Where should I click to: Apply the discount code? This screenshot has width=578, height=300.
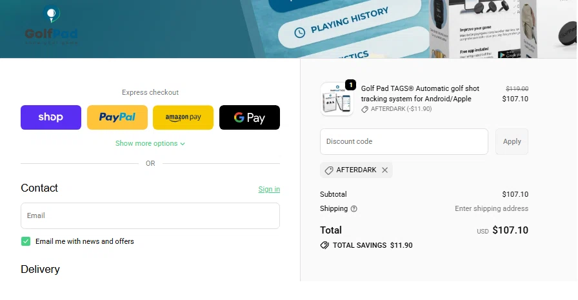coord(512,141)
